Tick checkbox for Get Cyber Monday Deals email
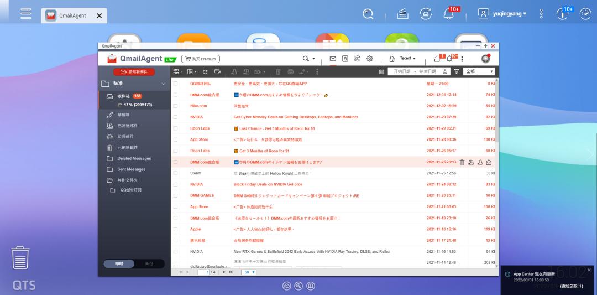 pyautogui.click(x=176, y=117)
